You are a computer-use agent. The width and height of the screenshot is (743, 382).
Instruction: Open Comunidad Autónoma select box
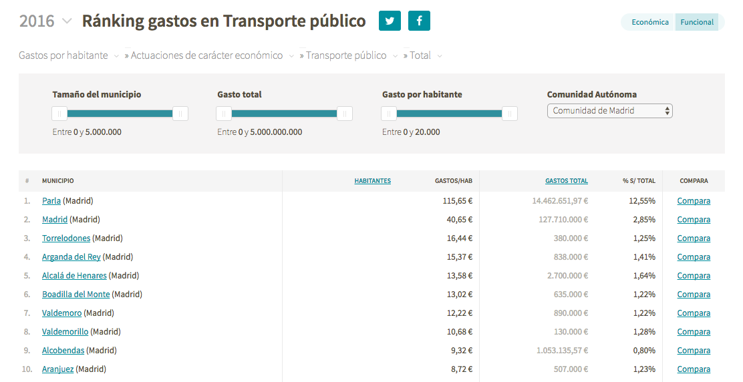610,111
